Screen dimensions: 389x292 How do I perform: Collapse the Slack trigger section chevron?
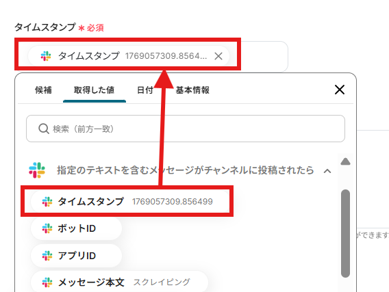(327, 171)
